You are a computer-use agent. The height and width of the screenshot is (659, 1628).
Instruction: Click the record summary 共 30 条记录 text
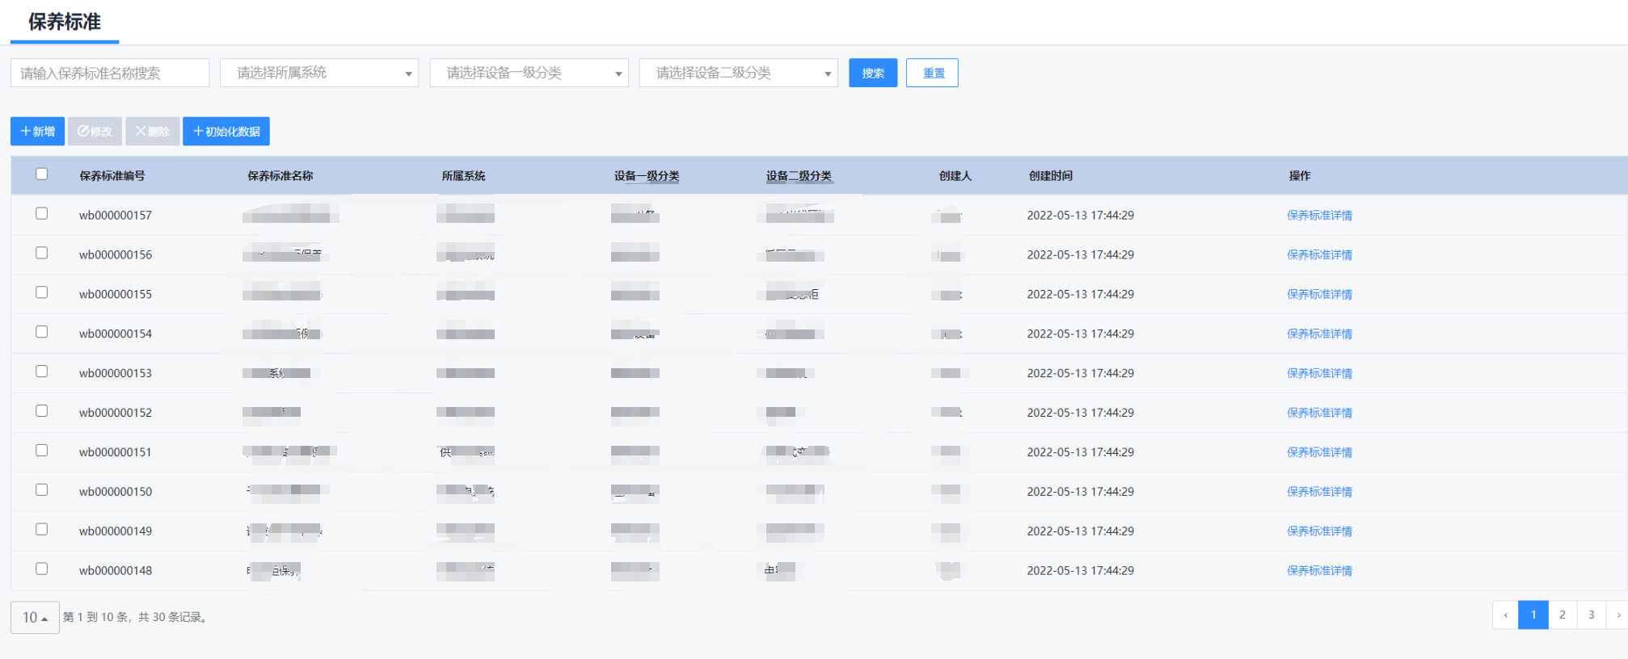174,617
